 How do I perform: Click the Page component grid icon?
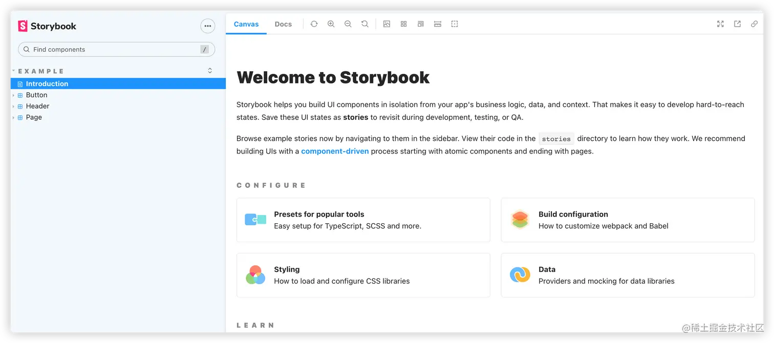click(20, 118)
